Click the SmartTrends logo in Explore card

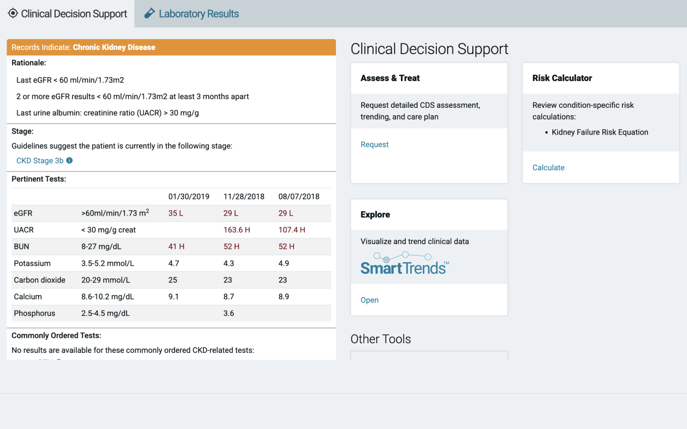coord(405,263)
